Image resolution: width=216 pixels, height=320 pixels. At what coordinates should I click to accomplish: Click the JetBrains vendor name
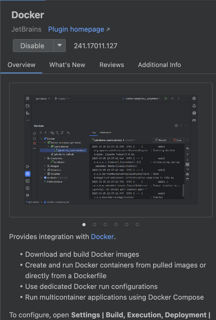[x=26, y=29]
